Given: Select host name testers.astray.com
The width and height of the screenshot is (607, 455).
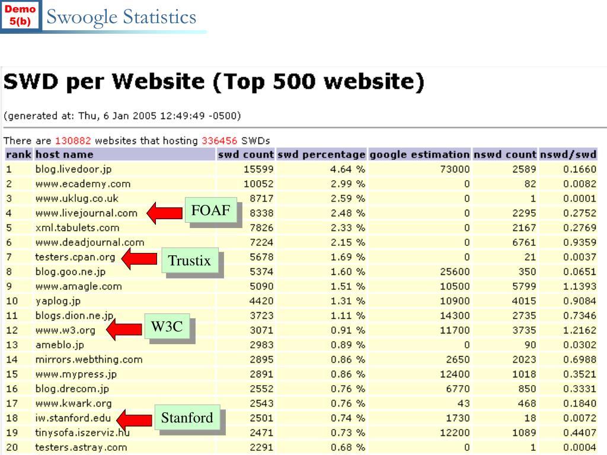Looking at the screenshot, I should tap(81, 448).
